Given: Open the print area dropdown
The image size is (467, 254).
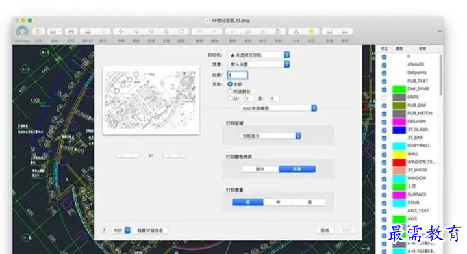Looking at the screenshot, I should pyautogui.click(x=270, y=136).
